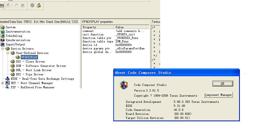
Task: Click the function table type property name
Action: [98, 42]
